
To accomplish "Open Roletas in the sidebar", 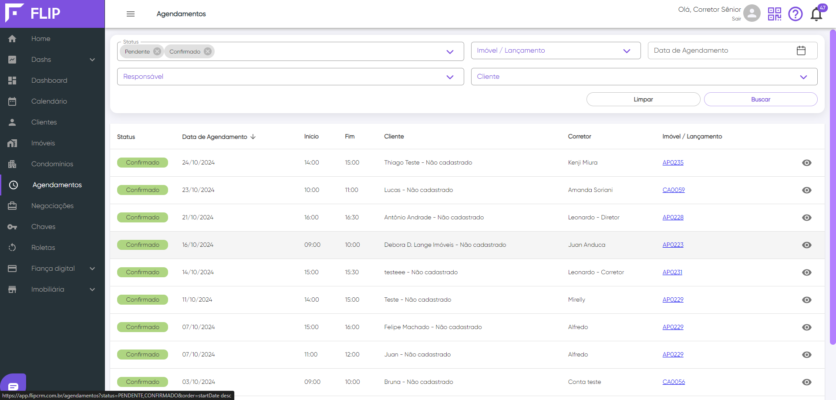I will 52,248.
